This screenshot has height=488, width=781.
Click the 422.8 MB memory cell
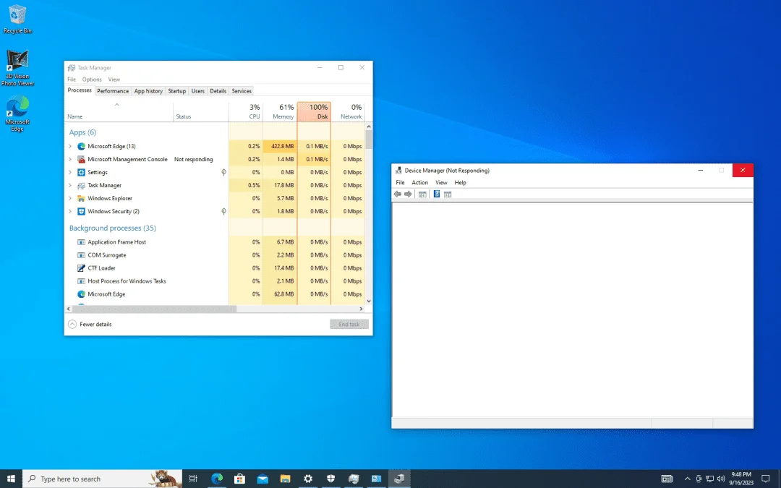(280, 146)
